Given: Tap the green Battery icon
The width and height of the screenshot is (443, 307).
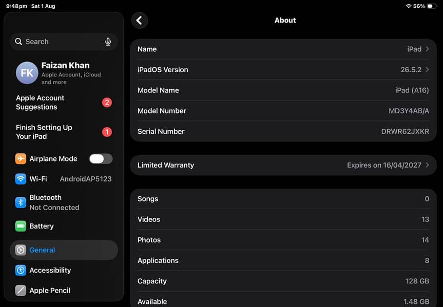Looking at the screenshot, I should click(x=21, y=226).
